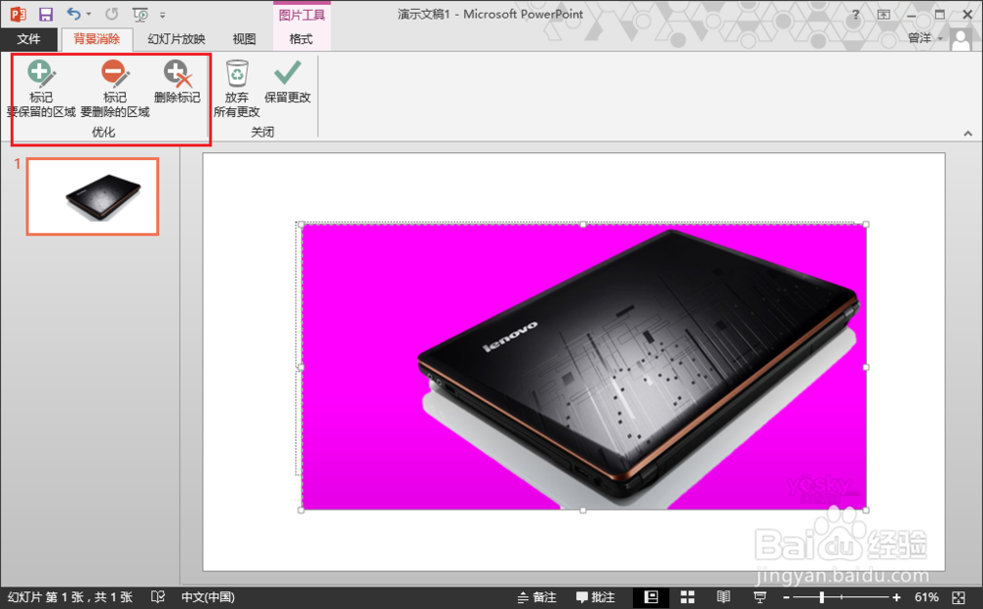
Task: Open Ribbon Display Options
Action: coord(884,15)
